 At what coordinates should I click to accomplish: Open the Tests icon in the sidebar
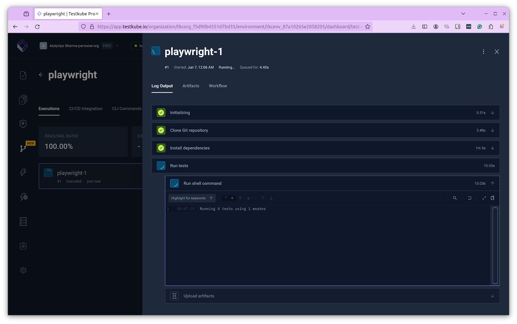[x=23, y=75]
